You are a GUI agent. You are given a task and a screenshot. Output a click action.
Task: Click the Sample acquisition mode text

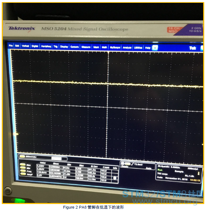[179, 172]
